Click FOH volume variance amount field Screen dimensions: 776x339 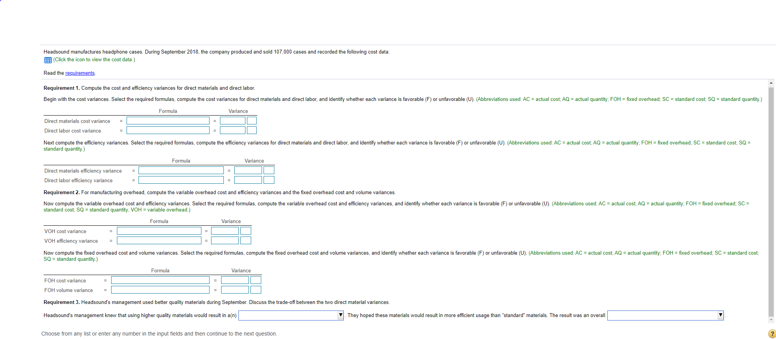[x=235, y=290]
